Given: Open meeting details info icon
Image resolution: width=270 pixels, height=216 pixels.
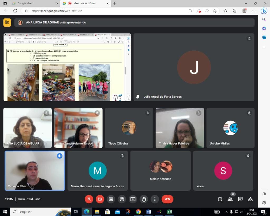Looking at the screenshot, I should [x=220, y=199].
